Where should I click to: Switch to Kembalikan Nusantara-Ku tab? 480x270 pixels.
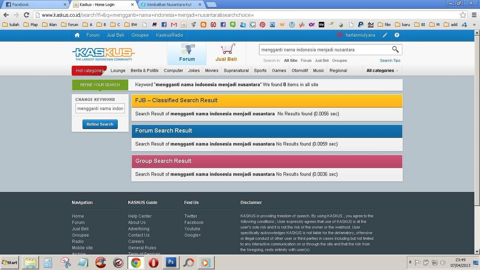tap(171, 4)
